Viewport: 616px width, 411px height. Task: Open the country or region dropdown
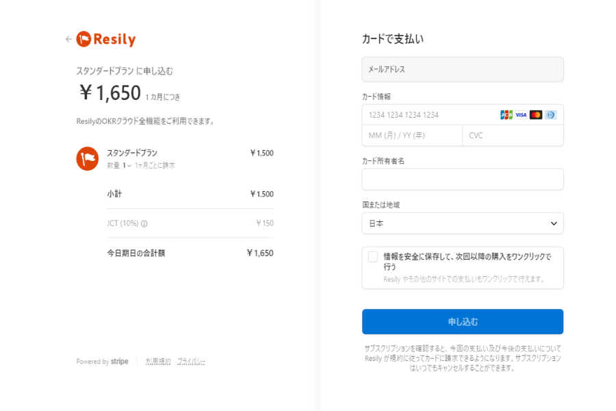[x=463, y=223]
